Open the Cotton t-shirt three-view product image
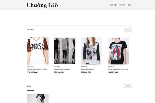 pos(65,51)
